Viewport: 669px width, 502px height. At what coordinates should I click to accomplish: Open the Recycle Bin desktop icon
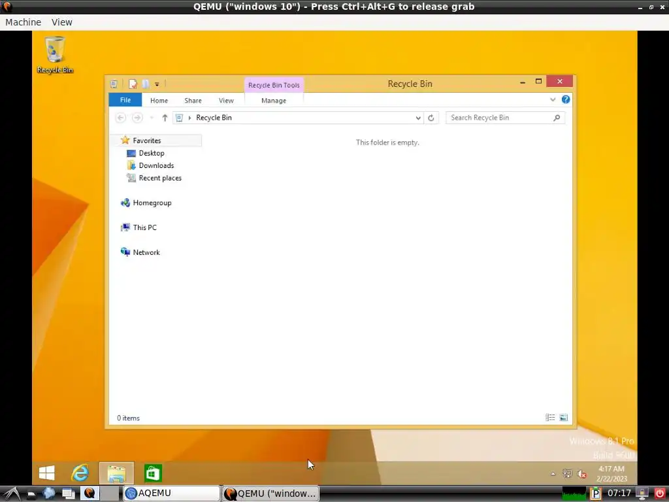[x=55, y=55]
